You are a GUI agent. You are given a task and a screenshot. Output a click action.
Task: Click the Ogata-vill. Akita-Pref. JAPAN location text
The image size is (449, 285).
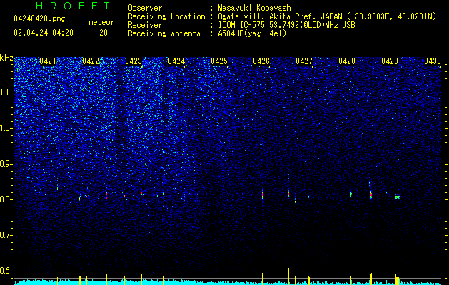pos(327,16)
